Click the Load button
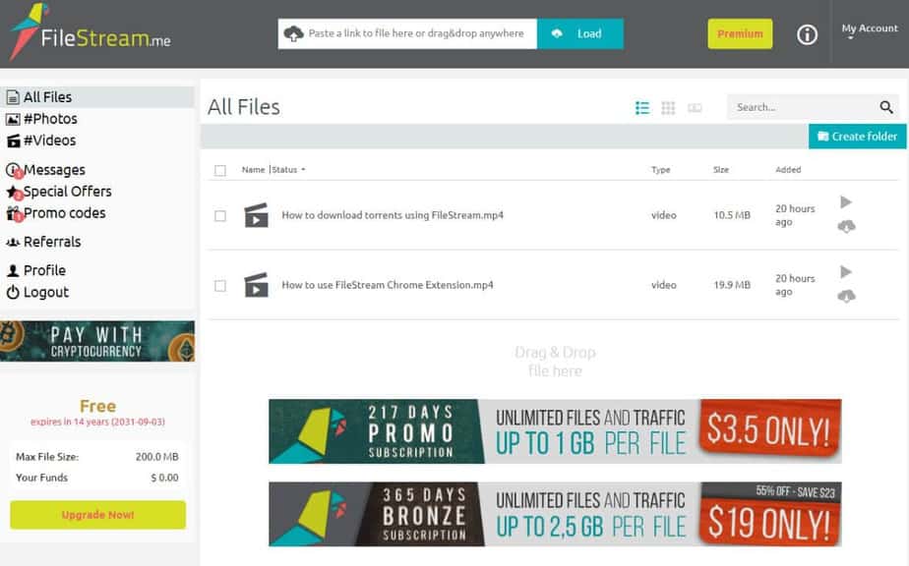Viewport: 909px width, 566px height. pyautogui.click(x=580, y=33)
